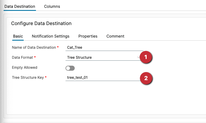Click the Configure Data Destination heading

tap(41, 24)
